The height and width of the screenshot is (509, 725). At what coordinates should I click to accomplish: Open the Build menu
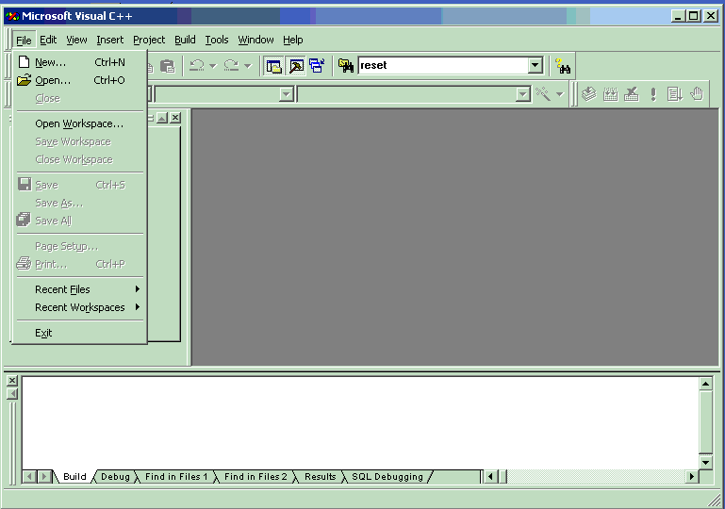click(185, 40)
